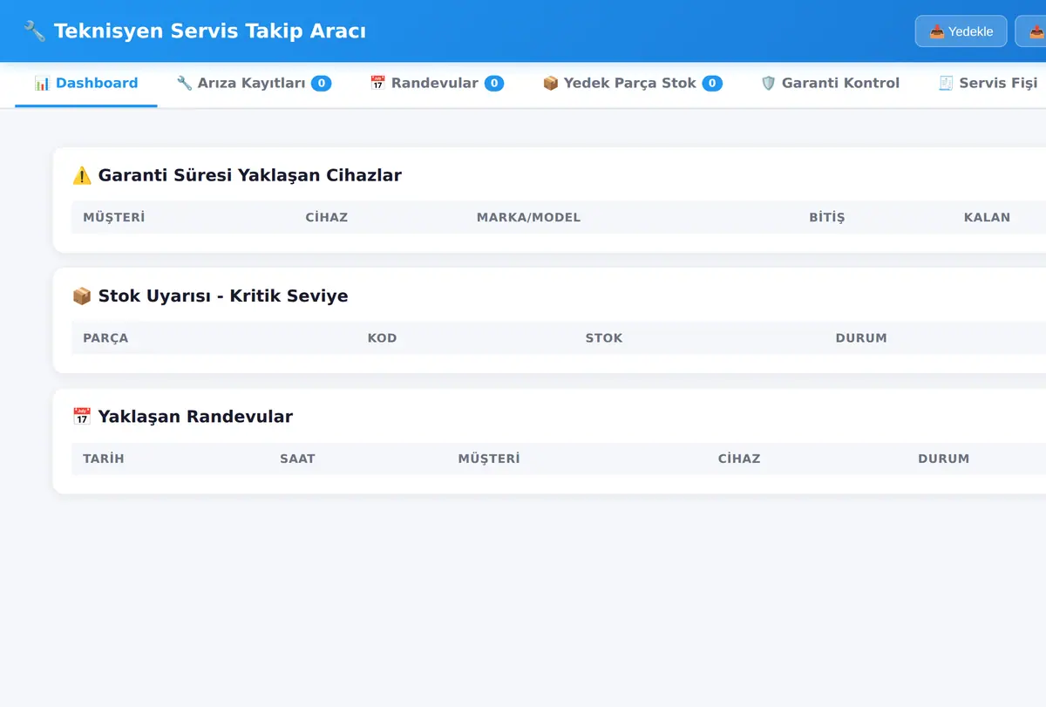Screen dimensions: 1046x707
Task: Click the Garanti Süresi Yaklaşan Cihazlar heading
Action: click(x=250, y=175)
